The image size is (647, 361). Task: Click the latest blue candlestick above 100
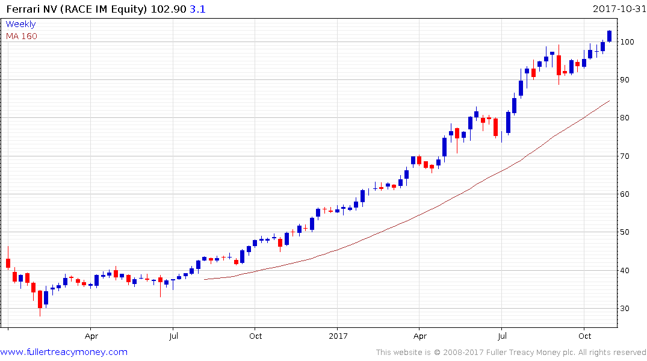pyautogui.click(x=610, y=36)
